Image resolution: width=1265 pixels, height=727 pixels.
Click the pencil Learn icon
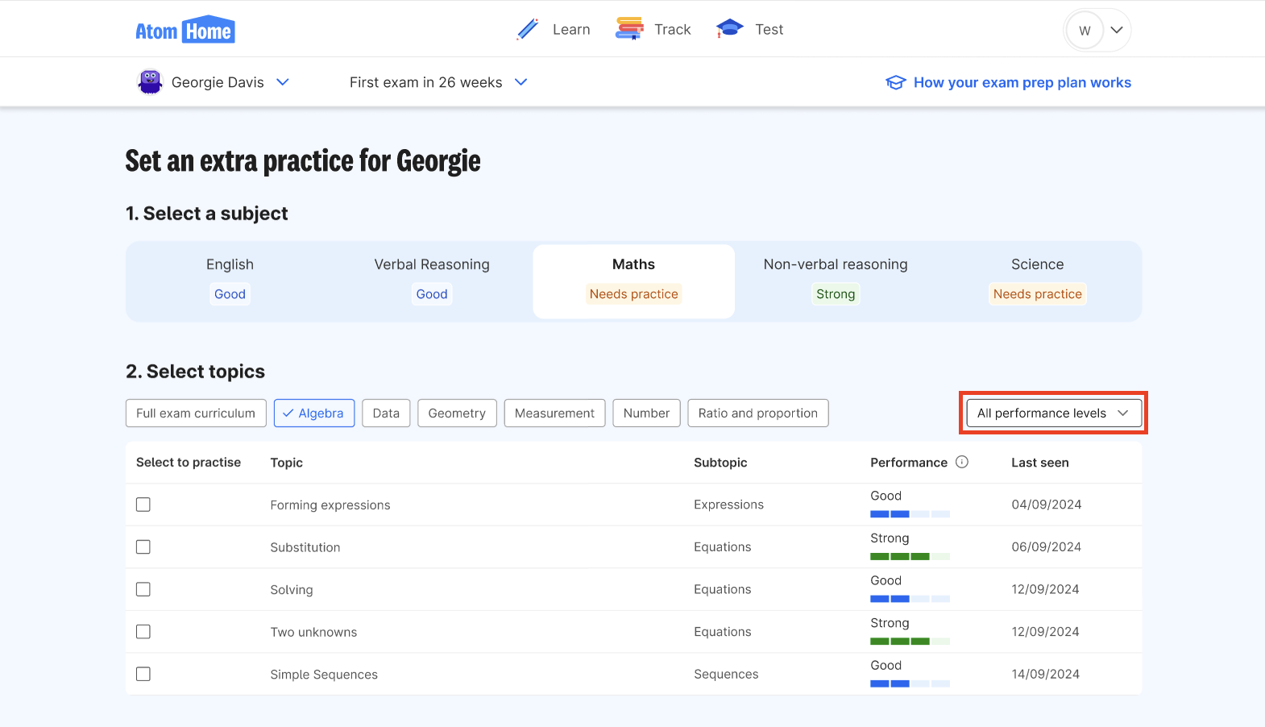pos(528,29)
